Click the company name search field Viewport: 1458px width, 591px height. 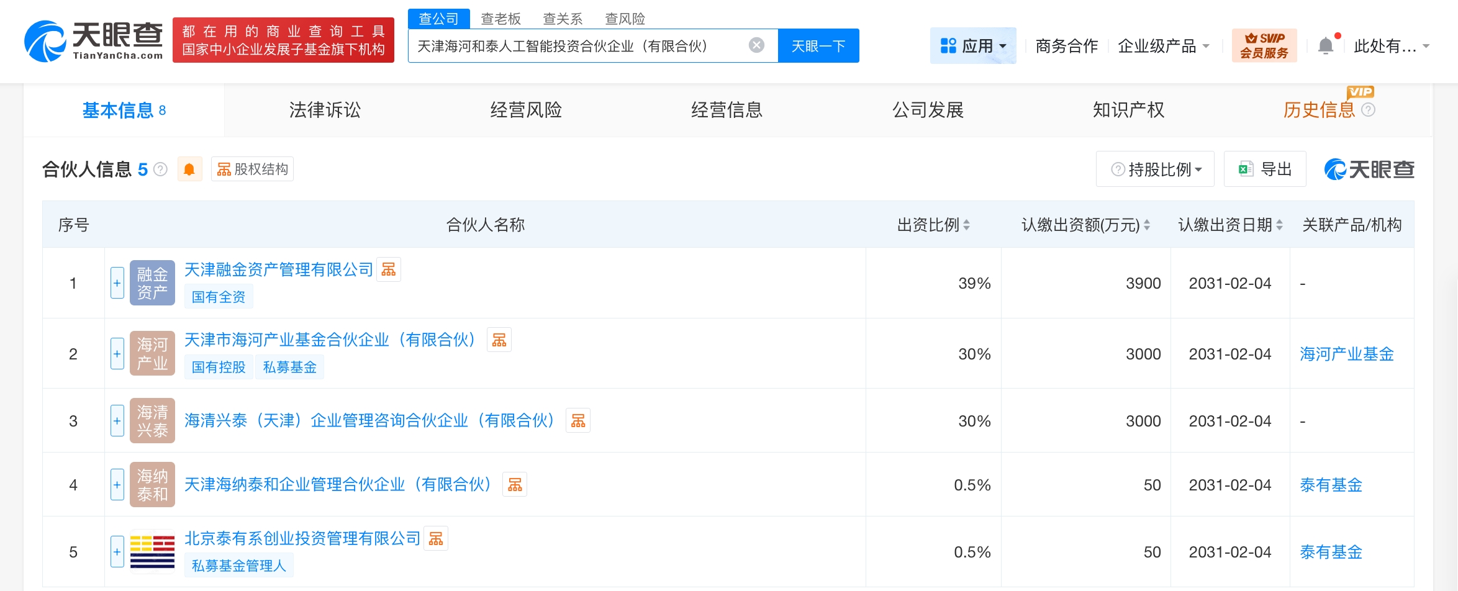[577, 46]
